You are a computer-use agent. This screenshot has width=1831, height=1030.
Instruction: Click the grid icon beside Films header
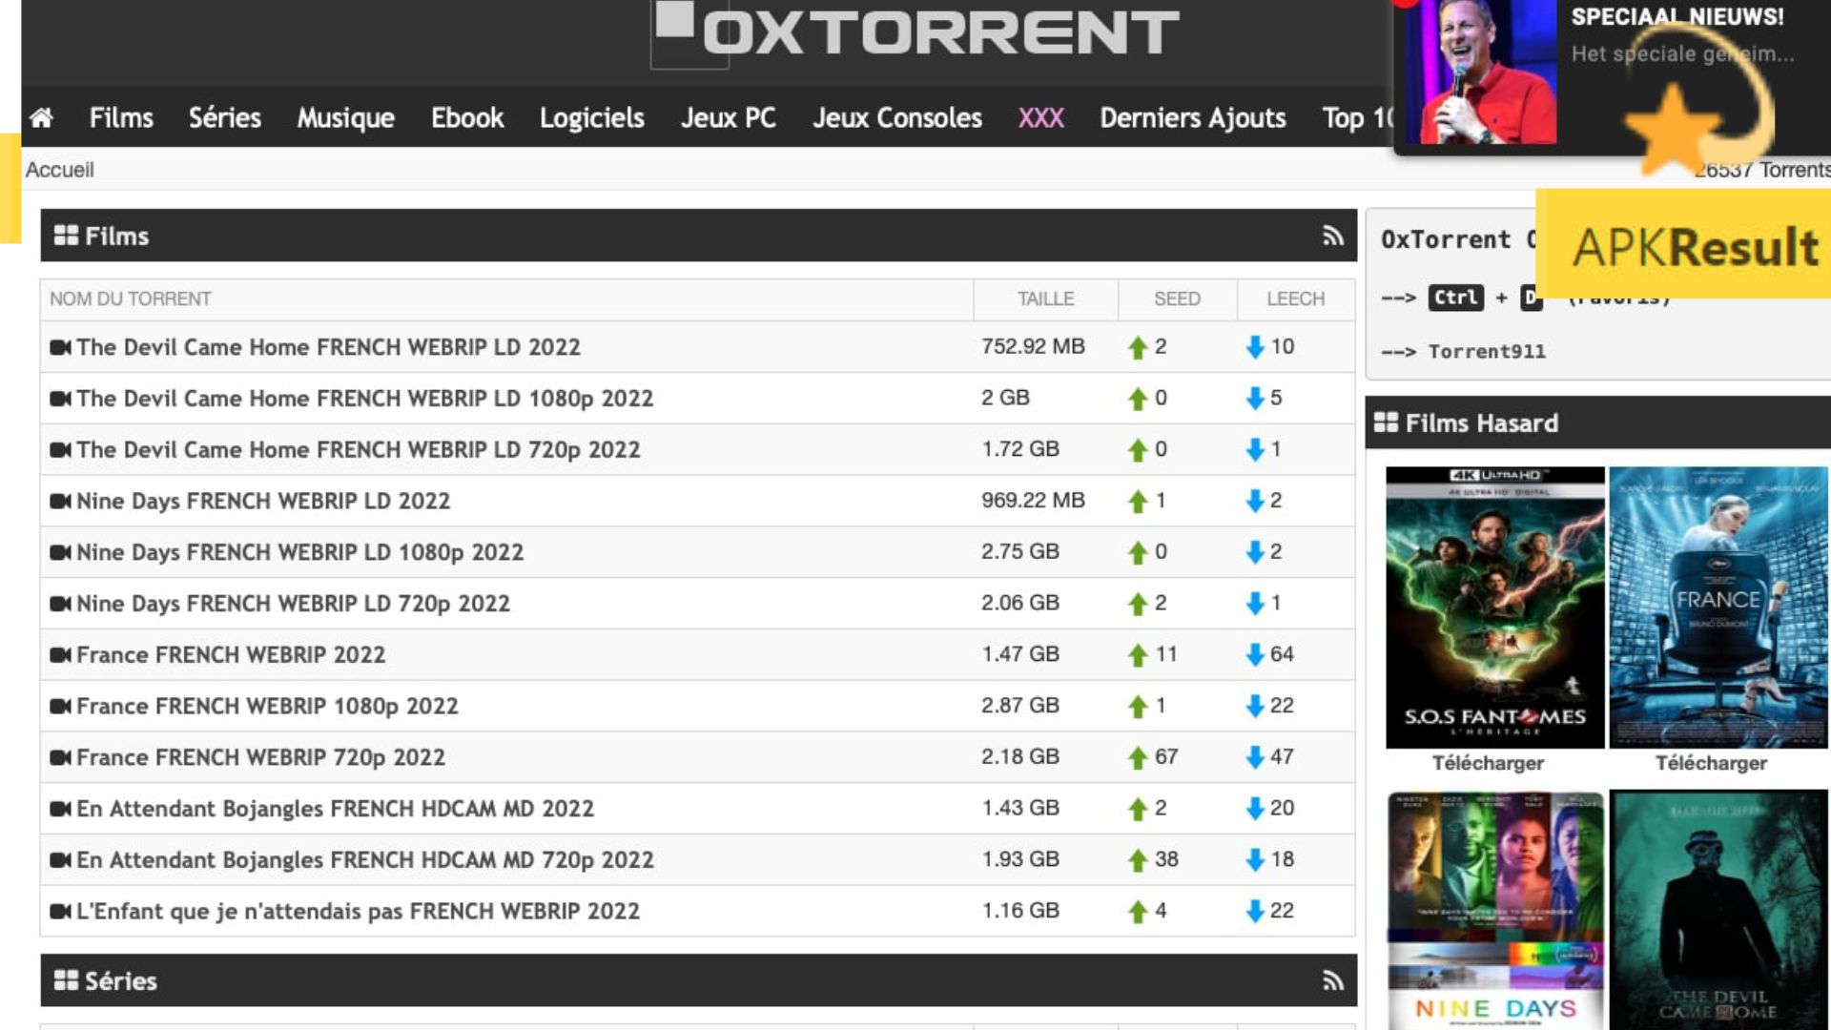(66, 236)
